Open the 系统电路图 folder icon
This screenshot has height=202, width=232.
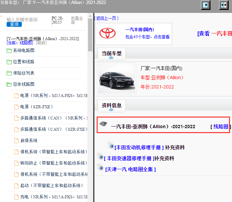(x=9, y=51)
